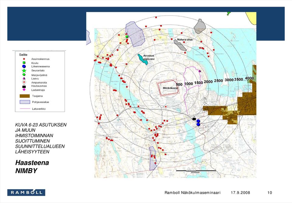The image size is (292, 203).
Task: Select the green Koulu square in the legend
Action: click(x=24, y=63)
